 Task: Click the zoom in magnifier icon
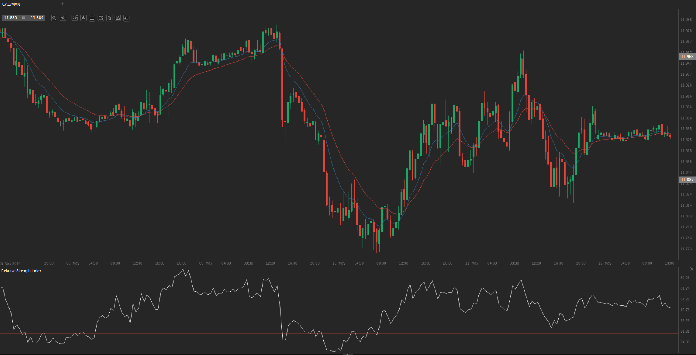point(63,18)
